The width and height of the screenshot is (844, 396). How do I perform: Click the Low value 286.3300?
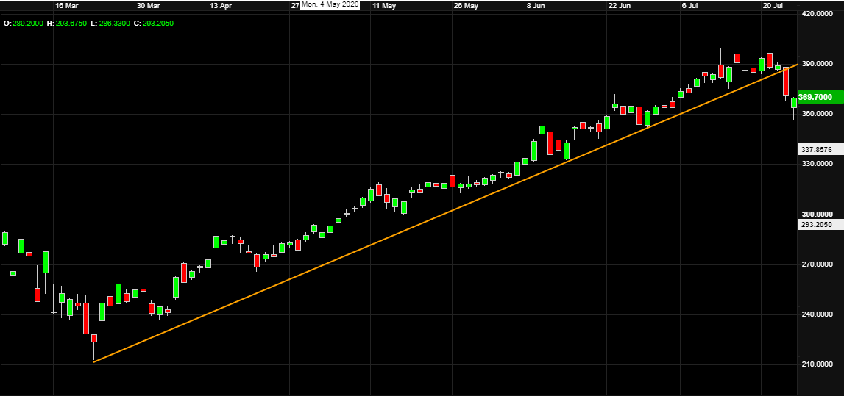[114, 24]
